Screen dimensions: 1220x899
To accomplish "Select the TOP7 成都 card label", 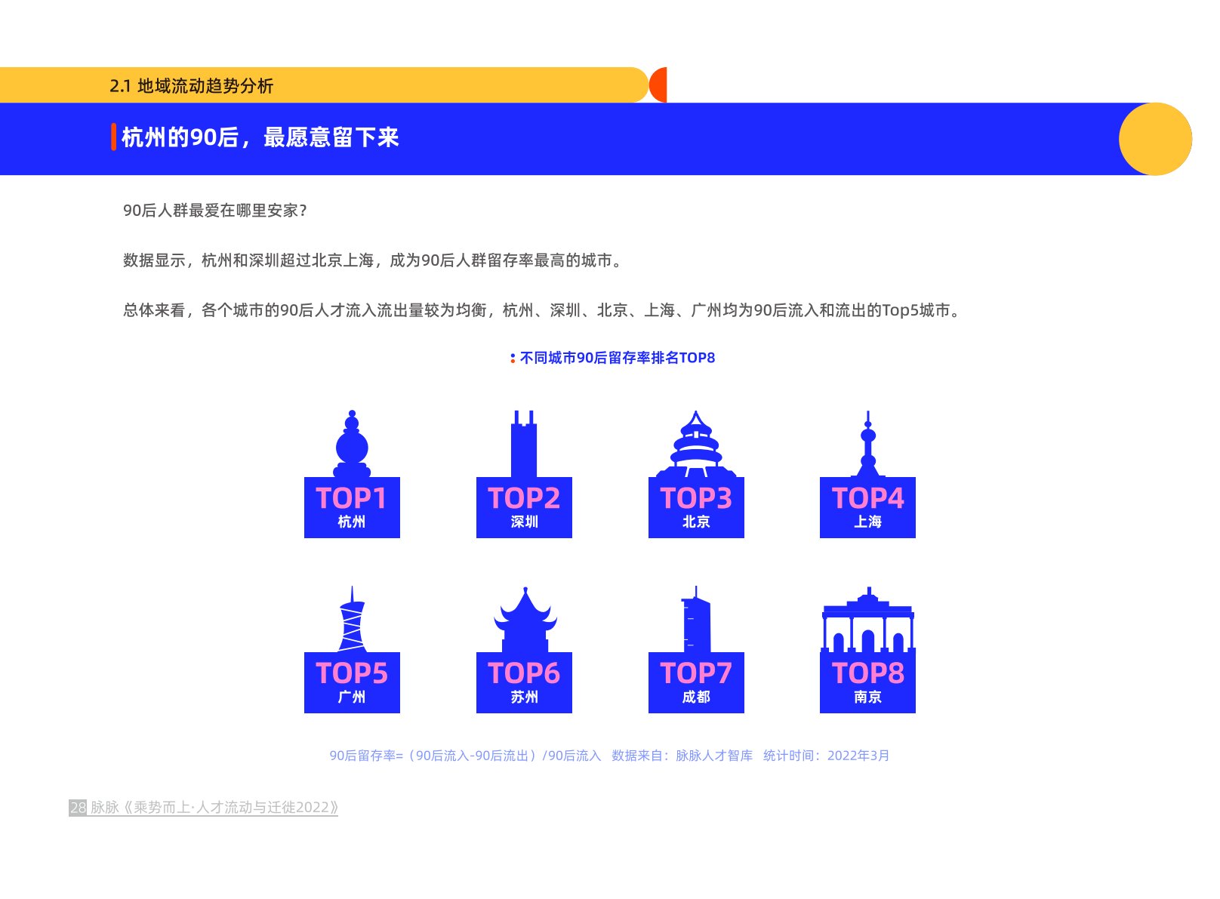I will click(x=696, y=682).
